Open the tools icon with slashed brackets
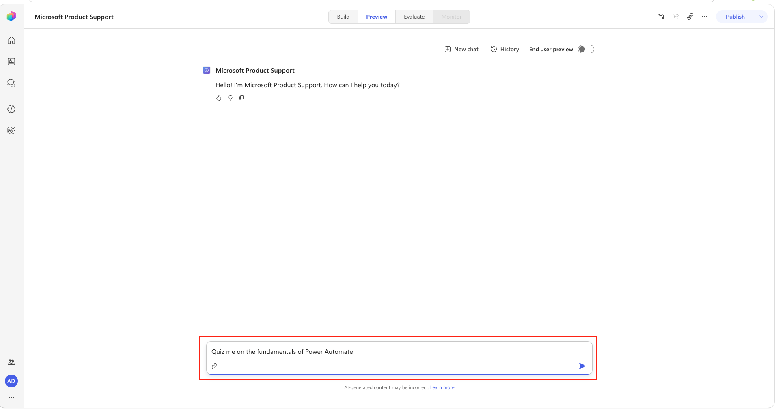This screenshot has width=776, height=409. 11,109
